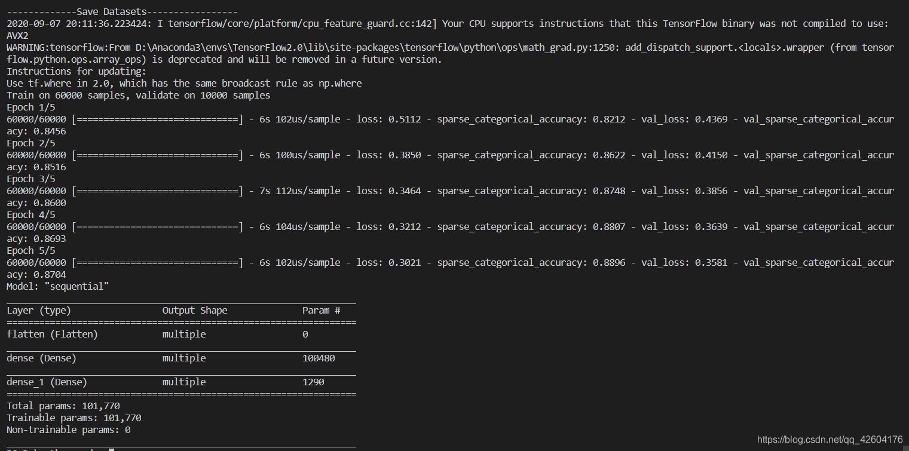Click the 'dense_1 (Dense)' layer name
909x451 pixels.
47,382
